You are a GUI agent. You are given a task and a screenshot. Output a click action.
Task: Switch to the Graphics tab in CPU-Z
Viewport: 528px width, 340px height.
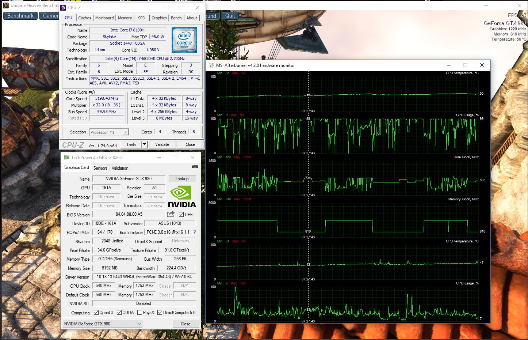point(159,18)
